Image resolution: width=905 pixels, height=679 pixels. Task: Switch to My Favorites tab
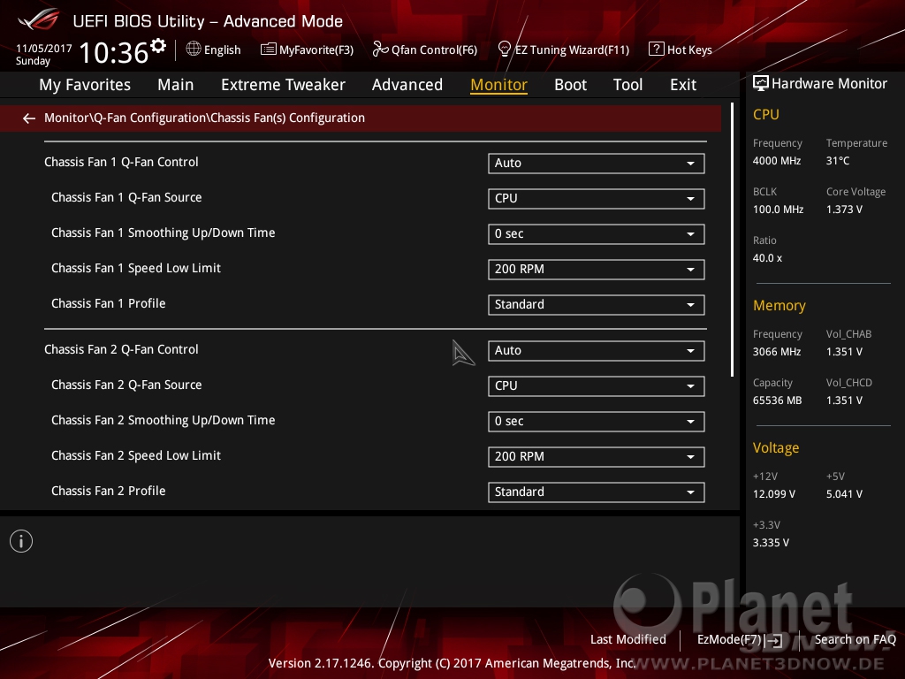[85, 85]
